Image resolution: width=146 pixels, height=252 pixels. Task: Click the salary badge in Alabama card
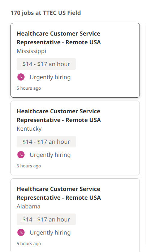46,219
